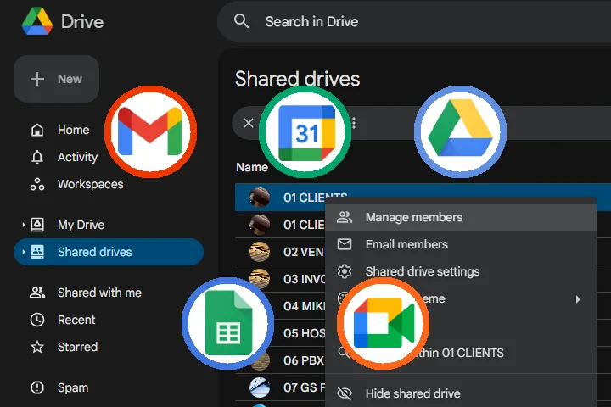Viewport: 611px width, 407px height.
Task: Open Workspaces in the sidebar
Action: click(x=76, y=184)
